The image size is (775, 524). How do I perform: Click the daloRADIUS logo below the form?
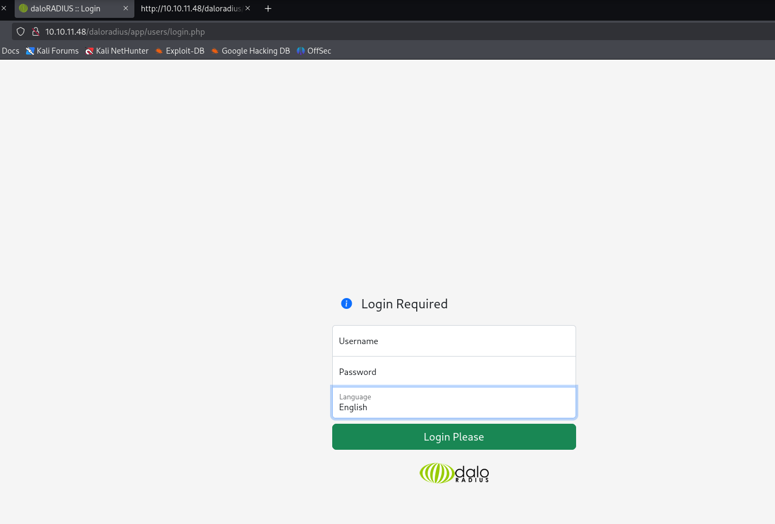tap(454, 473)
